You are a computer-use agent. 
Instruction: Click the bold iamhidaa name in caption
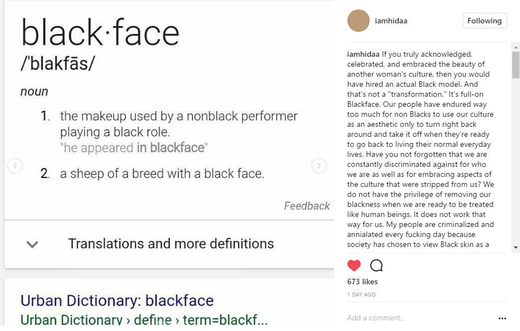(x=363, y=54)
